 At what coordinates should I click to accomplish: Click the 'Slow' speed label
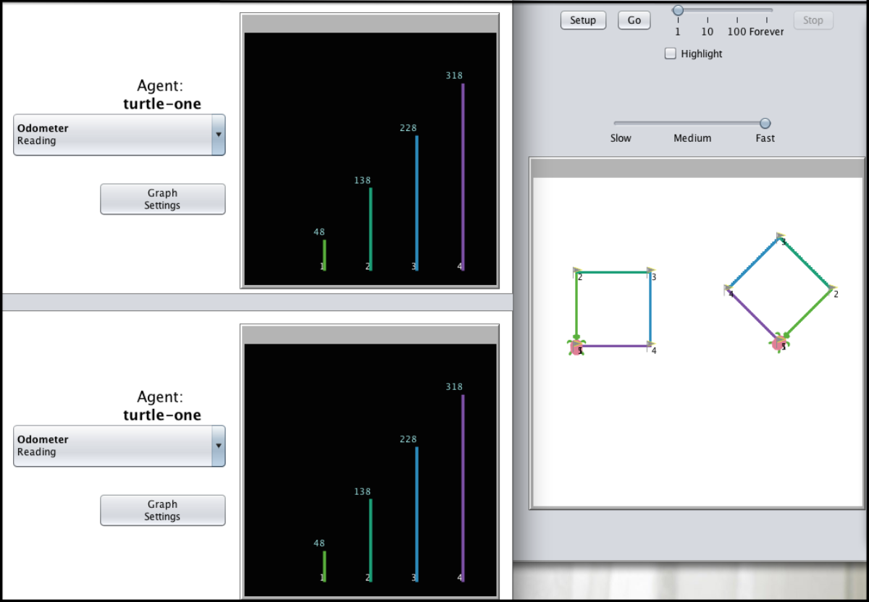click(x=621, y=138)
